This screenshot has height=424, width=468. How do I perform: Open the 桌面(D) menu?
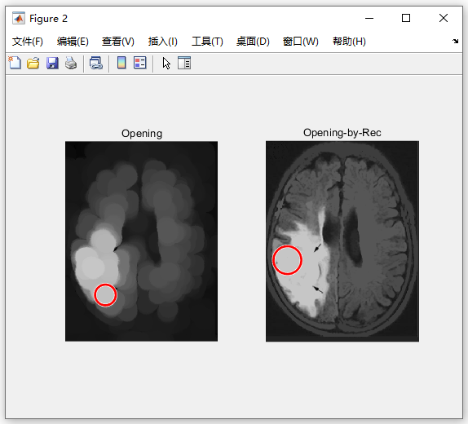click(253, 42)
